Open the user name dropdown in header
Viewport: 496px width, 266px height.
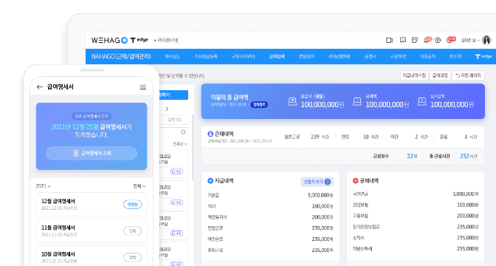coord(471,40)
